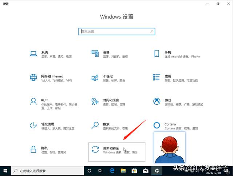Click the magnifier icon in the settings search box
Viewport: 233px width, 176px height.
pyautogui.click(x=152, y=32)
